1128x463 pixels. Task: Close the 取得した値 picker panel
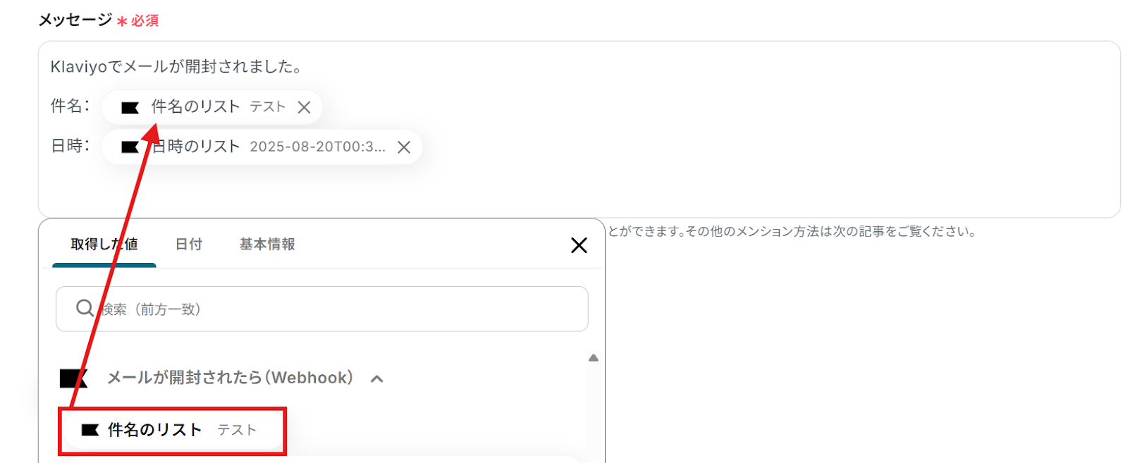click(x=579, y=245)
